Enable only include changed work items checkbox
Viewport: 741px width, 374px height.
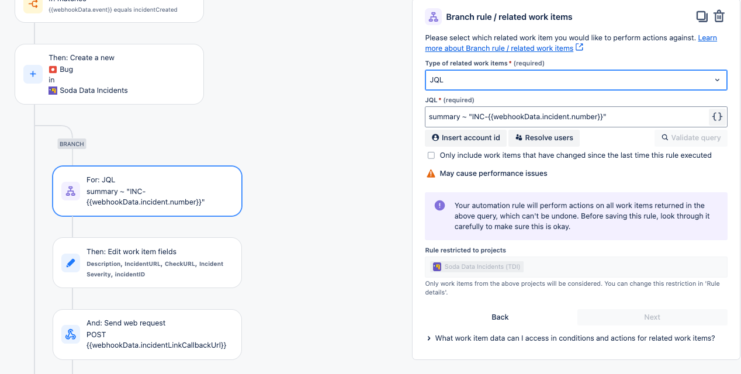coord(431,155)
